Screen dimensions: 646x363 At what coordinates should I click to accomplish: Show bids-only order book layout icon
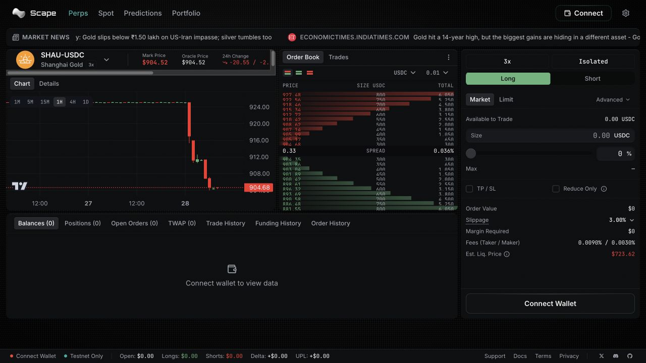(299, 73)
